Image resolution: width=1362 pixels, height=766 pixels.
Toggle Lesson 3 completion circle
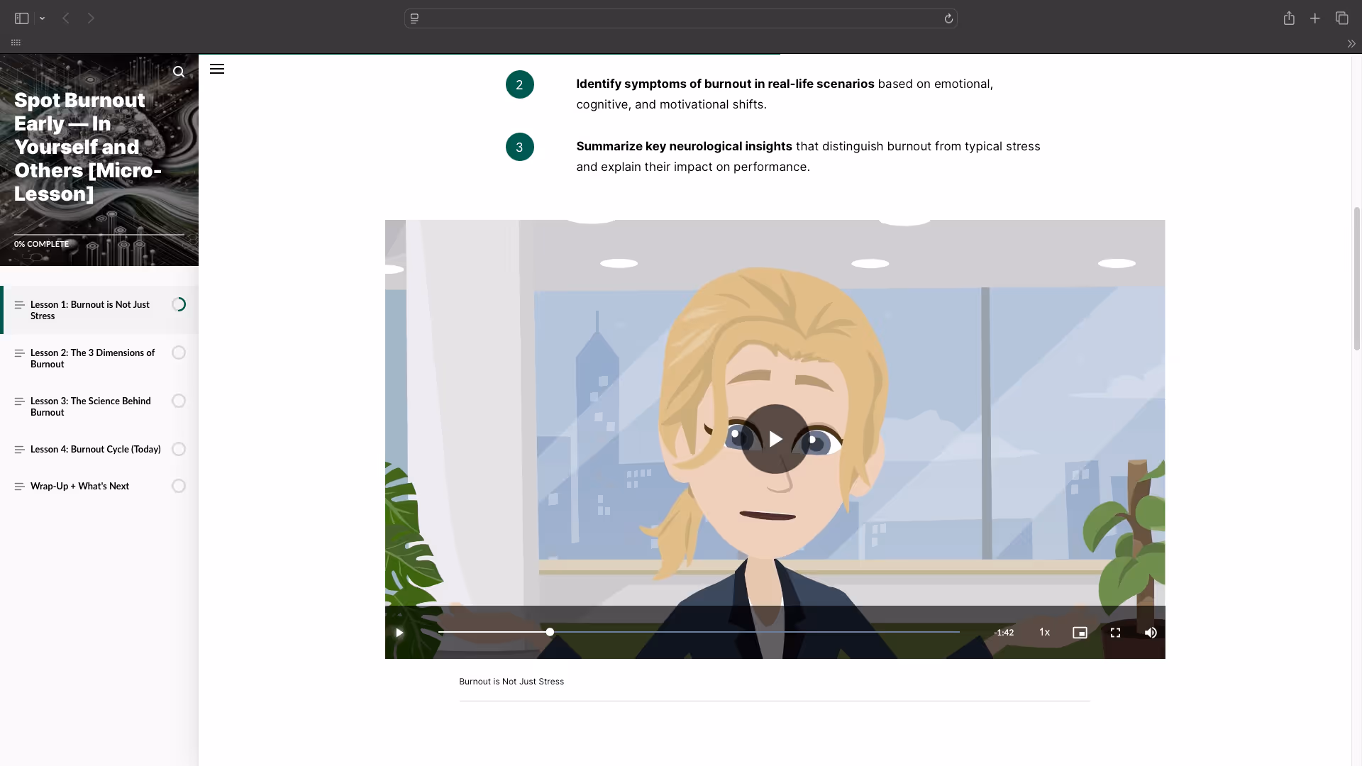[179, 401]
